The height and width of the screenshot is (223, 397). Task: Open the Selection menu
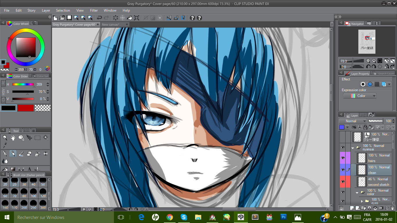pyautogui.click(x=63, y=10)
